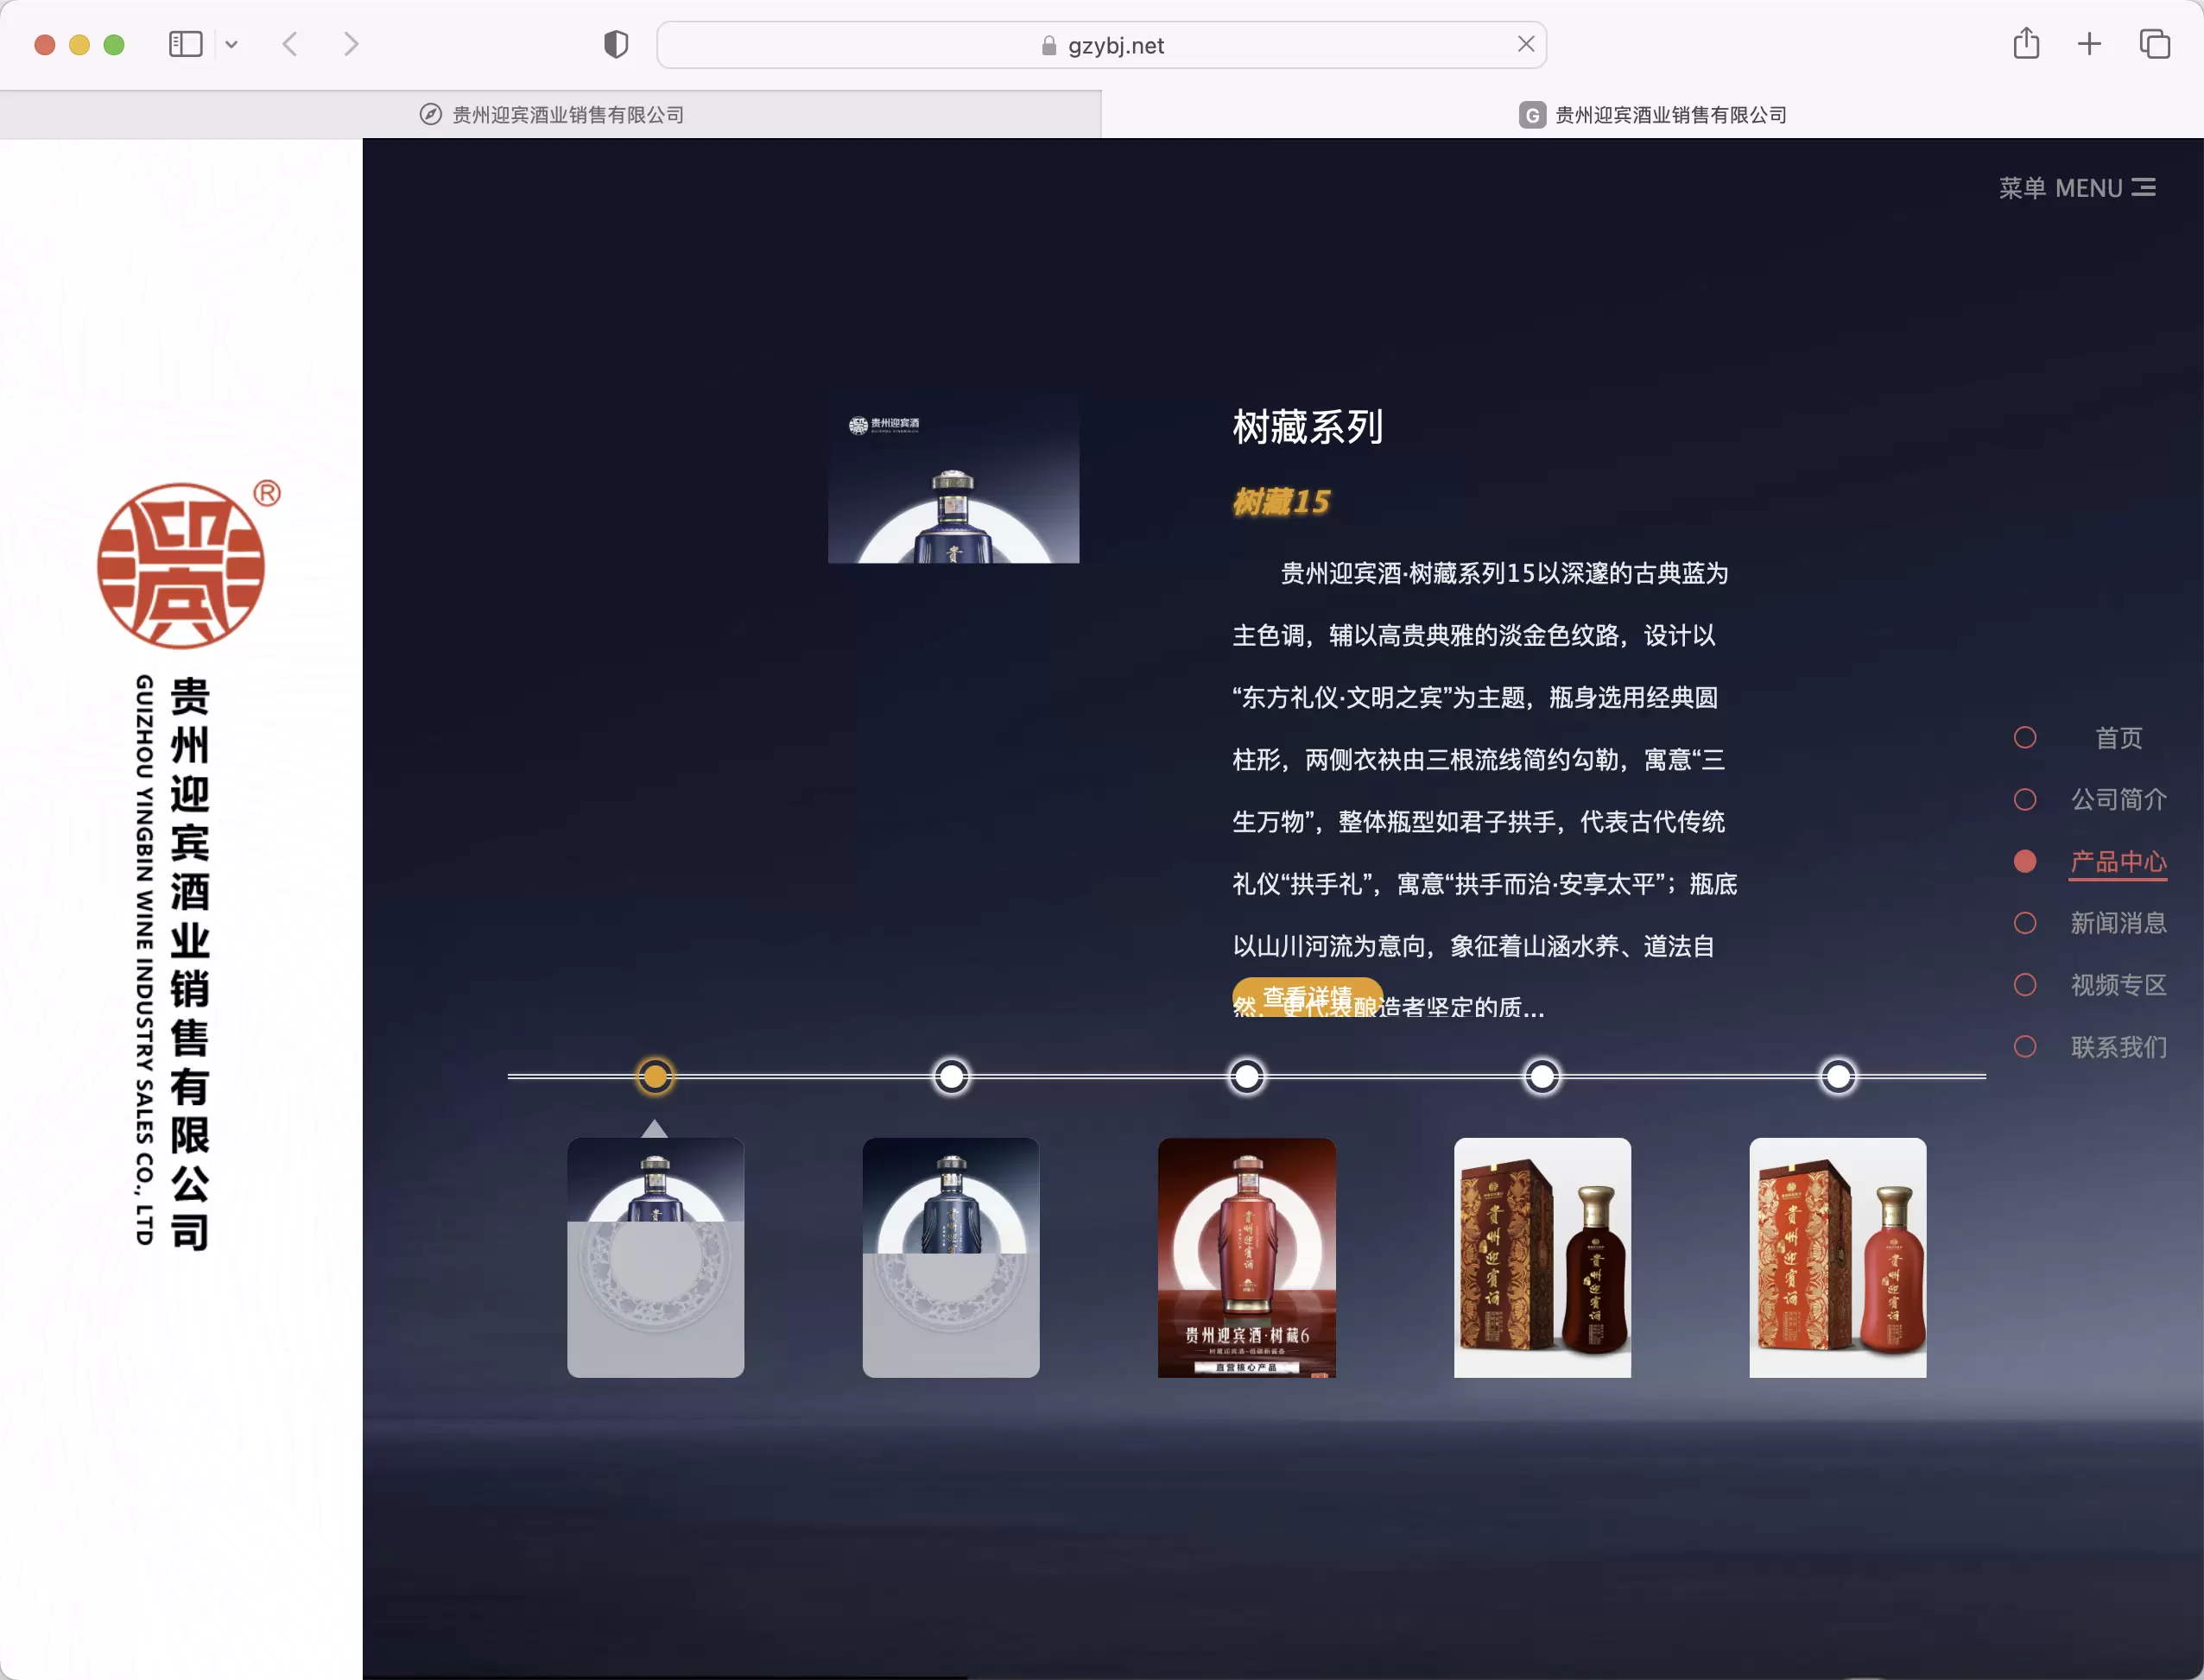Toggle the Safari sidebar icon
2204x1680 pixels.
click(x=185, y=44)
